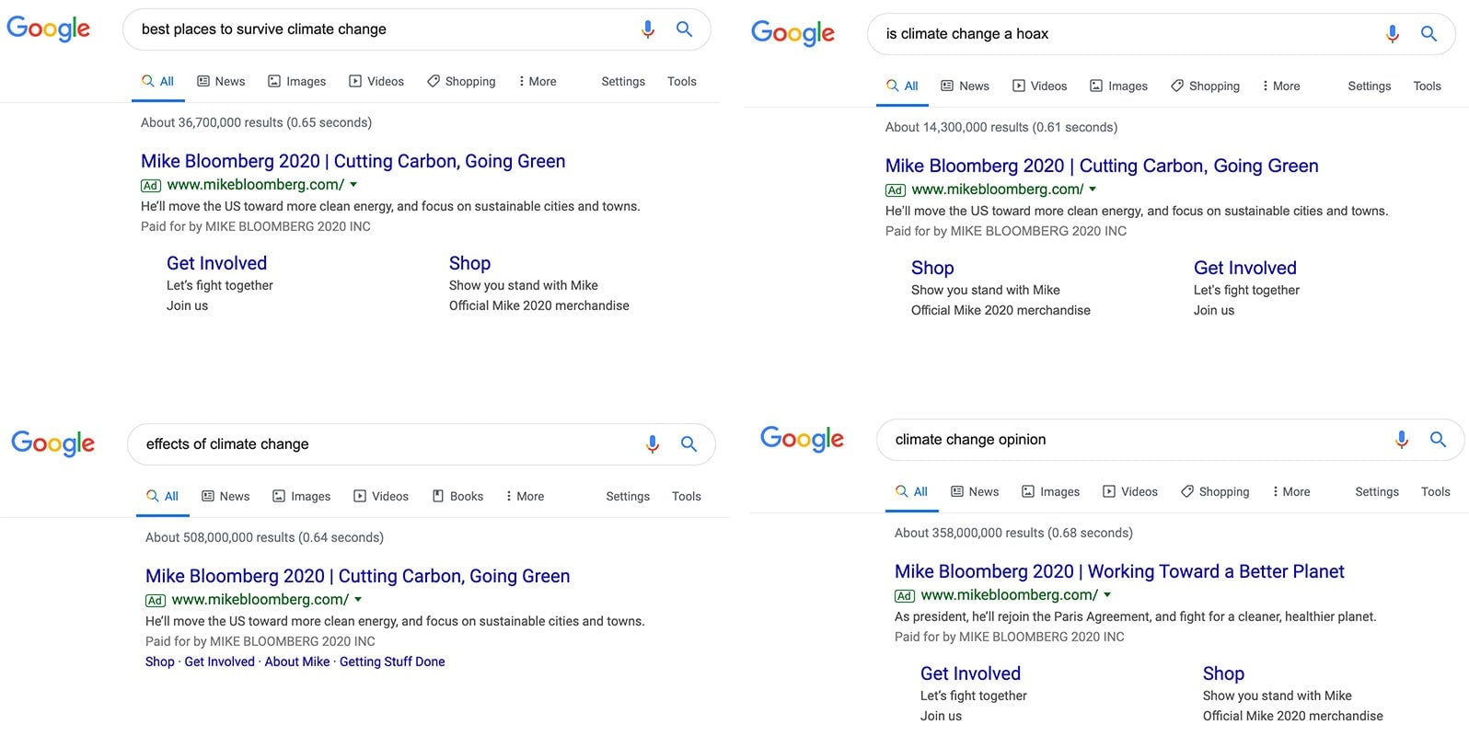Click magnifier search button for 'is climate change a hoax'
Screen dimensions: 1469x736
[1429, 34]
